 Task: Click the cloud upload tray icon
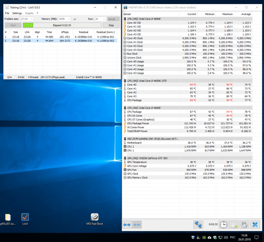(209, 238)
